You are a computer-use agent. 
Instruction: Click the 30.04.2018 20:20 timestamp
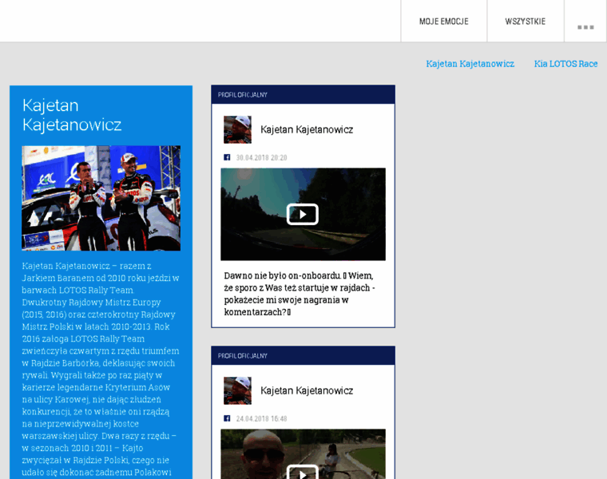pos(262,157)
